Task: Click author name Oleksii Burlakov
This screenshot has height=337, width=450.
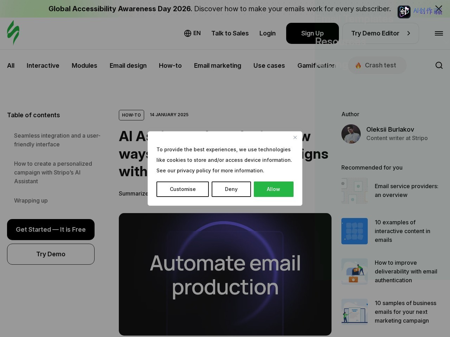Action: tap(390, 130)
